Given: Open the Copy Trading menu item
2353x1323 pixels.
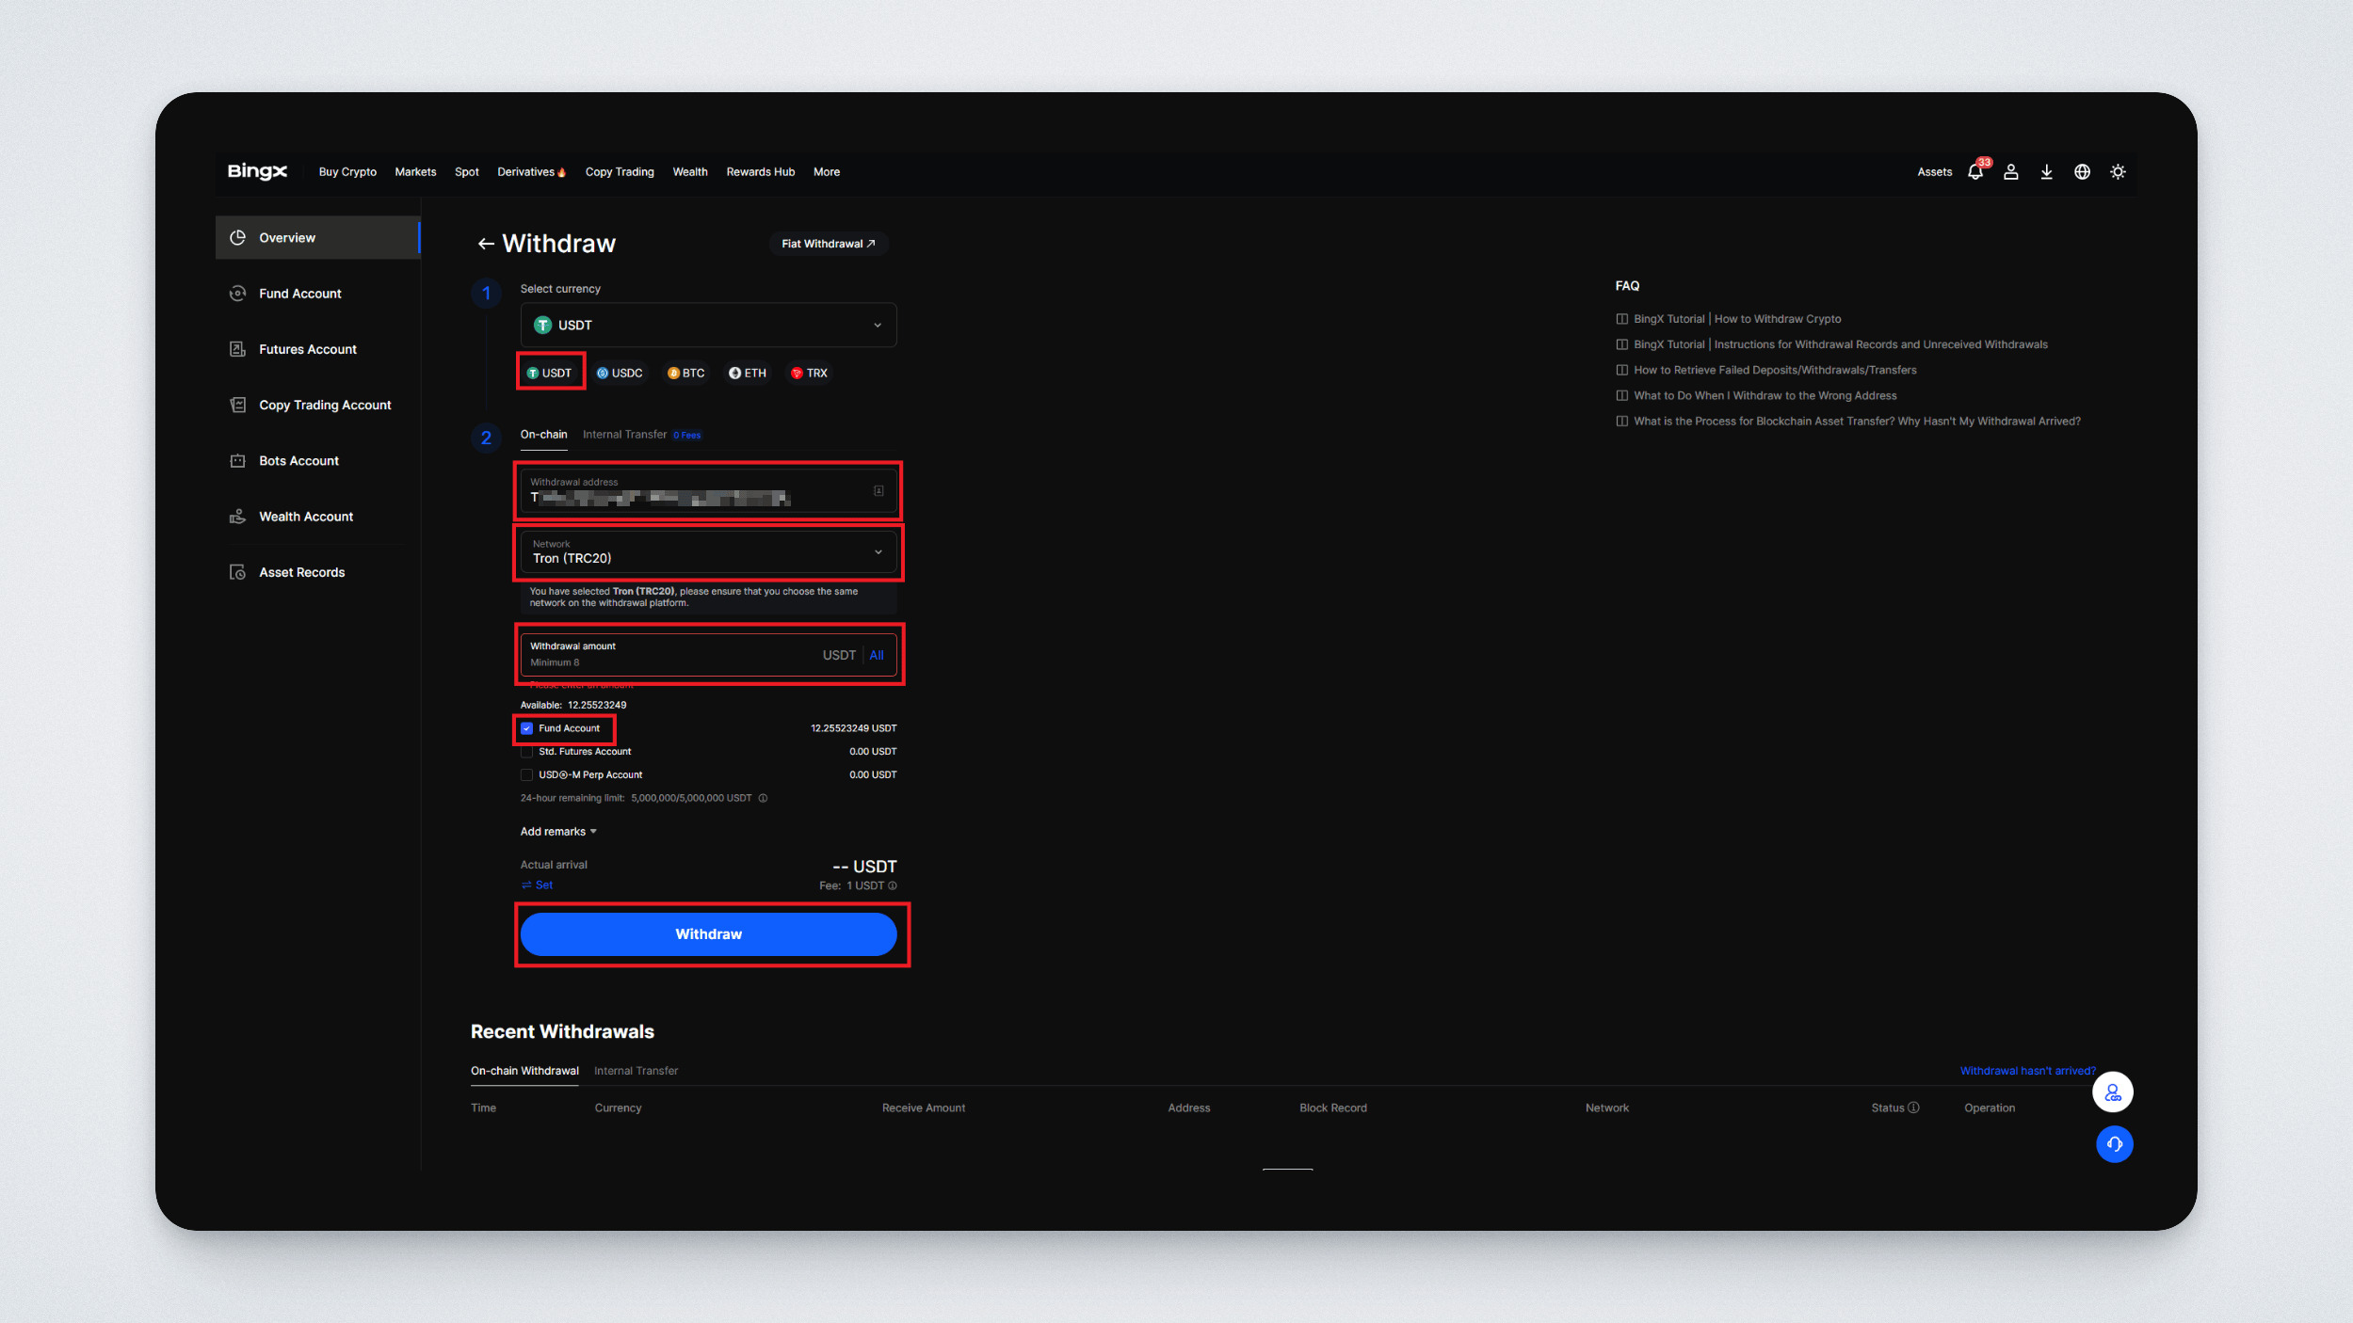Looking at the screenshot, I should tap(620, 172).
